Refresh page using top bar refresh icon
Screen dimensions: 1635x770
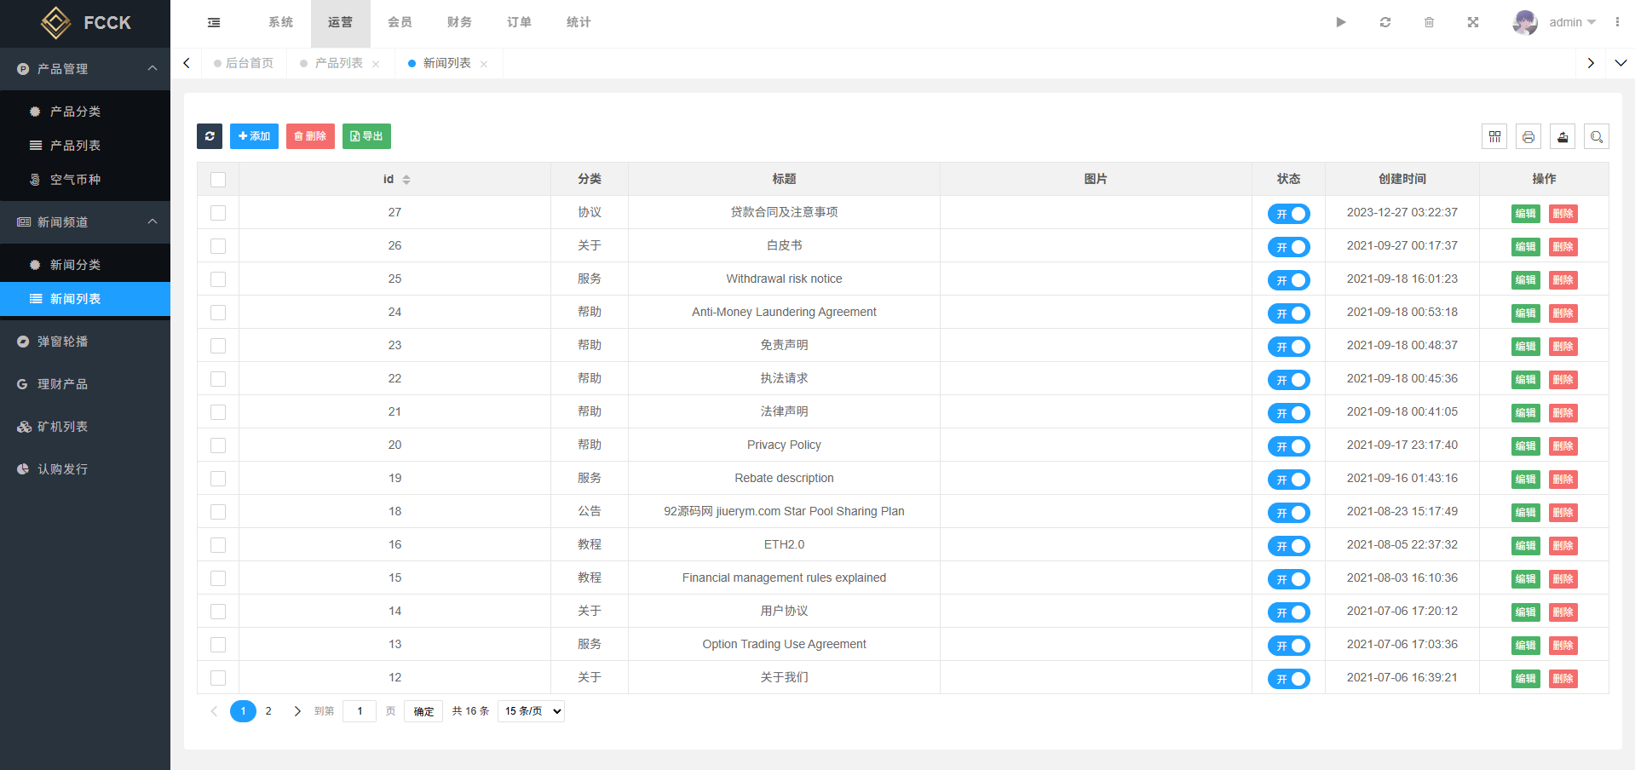pyautogui.click(x=1385, y=22)
